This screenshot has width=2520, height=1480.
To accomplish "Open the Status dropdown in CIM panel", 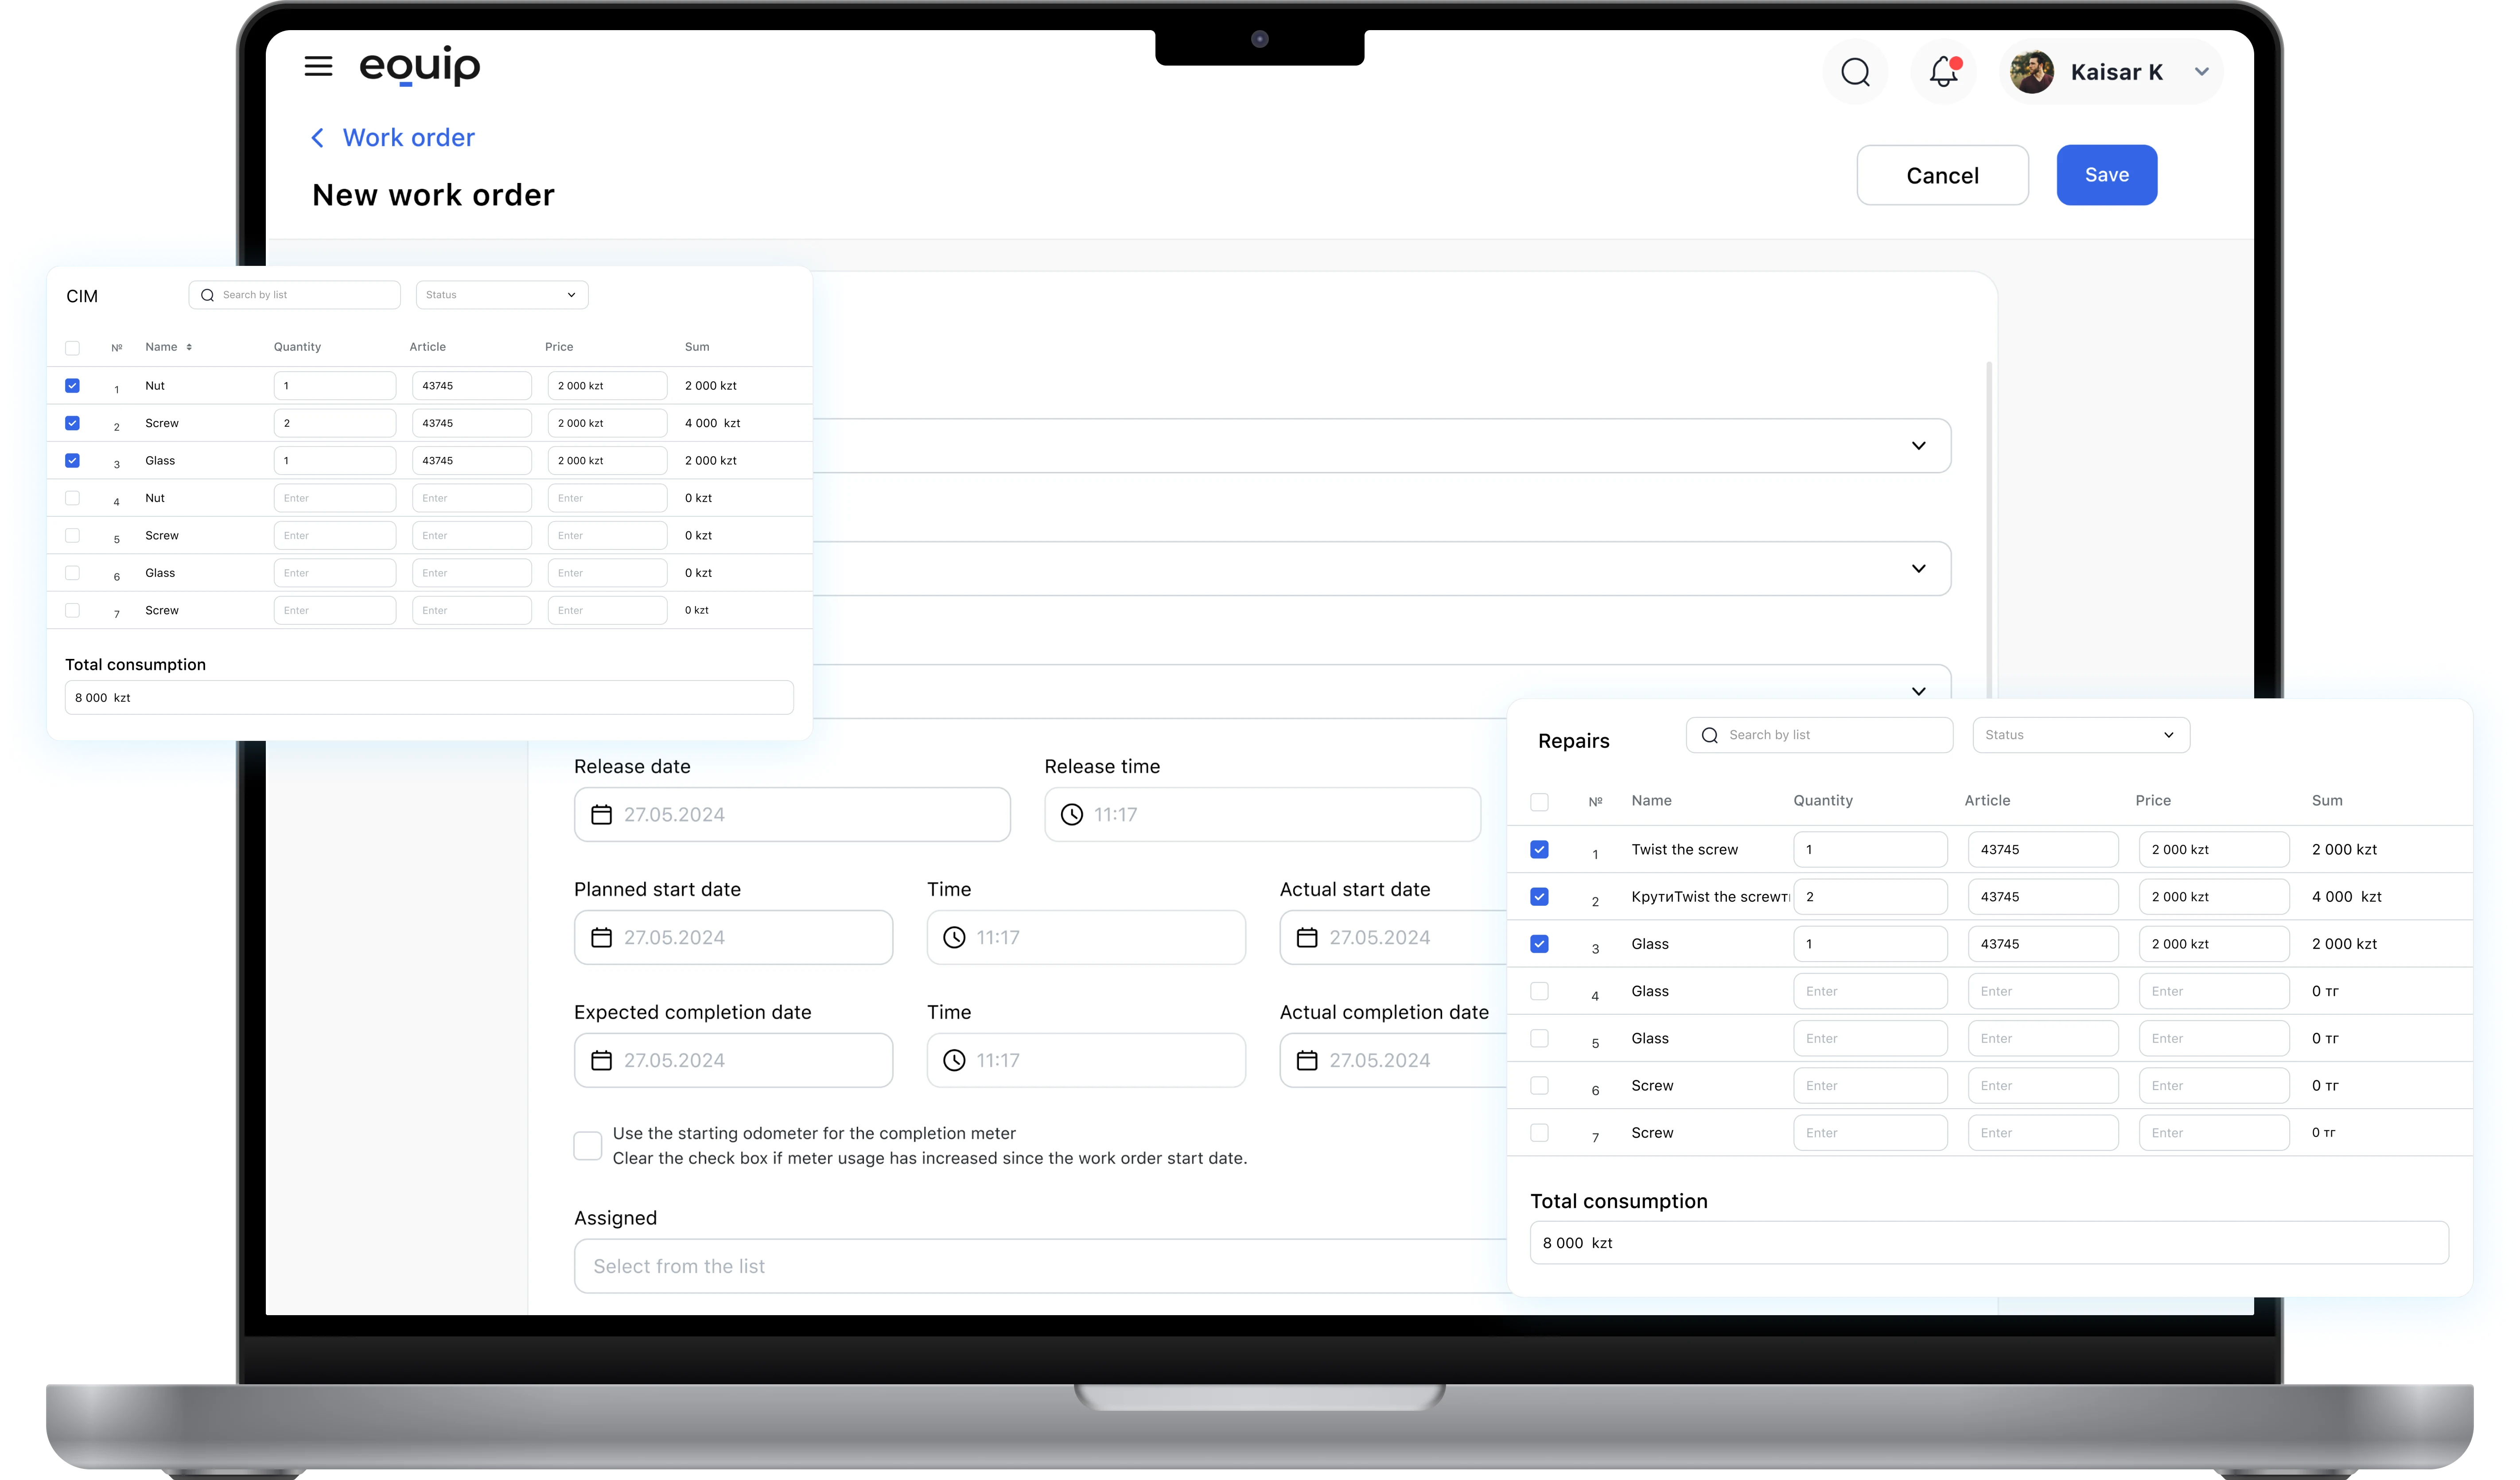I will (502, 295).
